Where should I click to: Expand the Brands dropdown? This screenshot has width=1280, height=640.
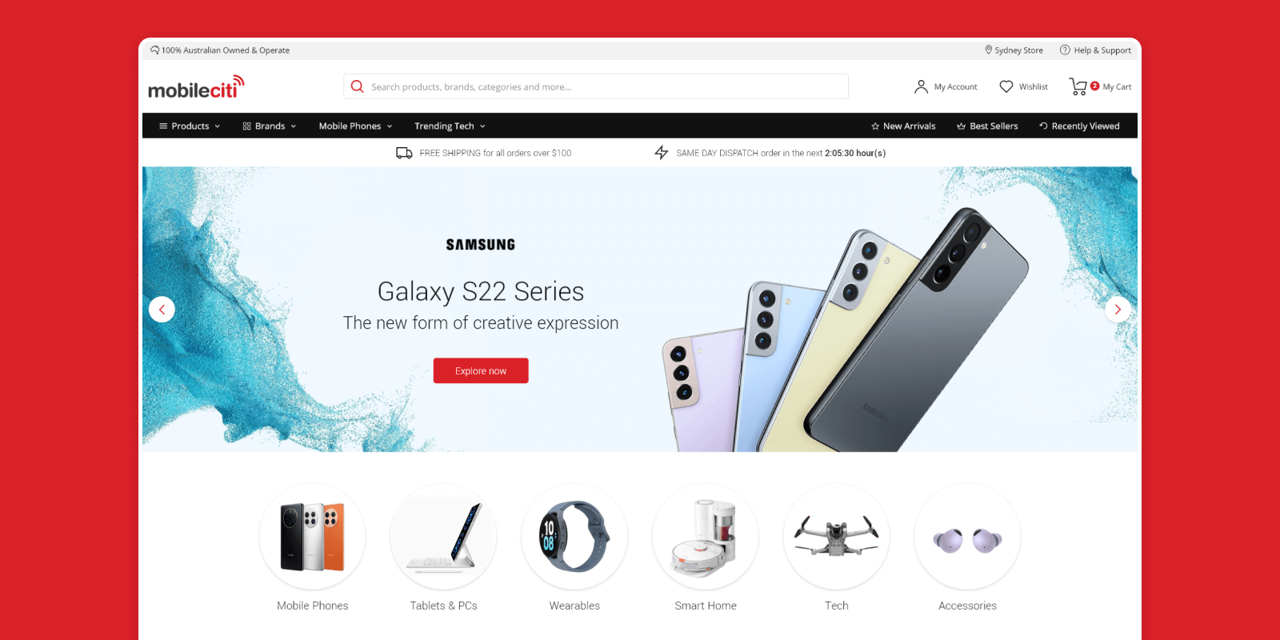tap(270, 126)
